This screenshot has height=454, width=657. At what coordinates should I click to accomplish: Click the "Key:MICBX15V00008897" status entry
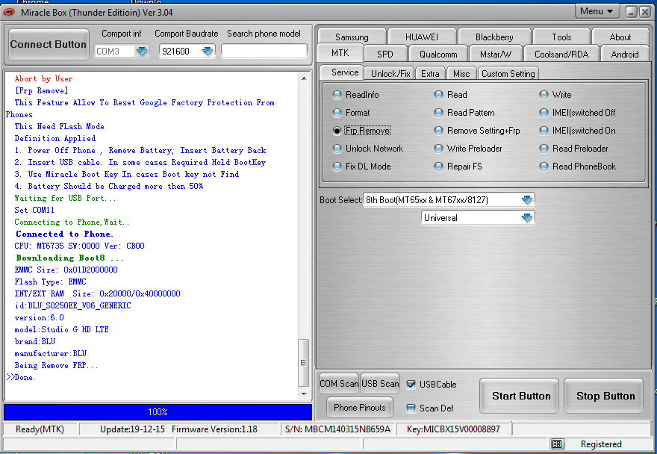click(x=453, y=429)
